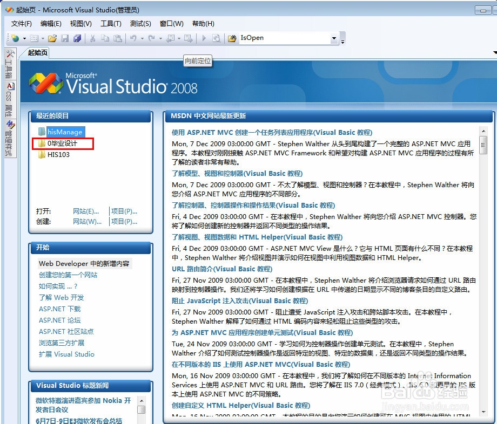Viewport: 497px width, 424px height.
Task: Click the Navigate Backward icon
Action: pyautogui.click(x=171, y=38)
